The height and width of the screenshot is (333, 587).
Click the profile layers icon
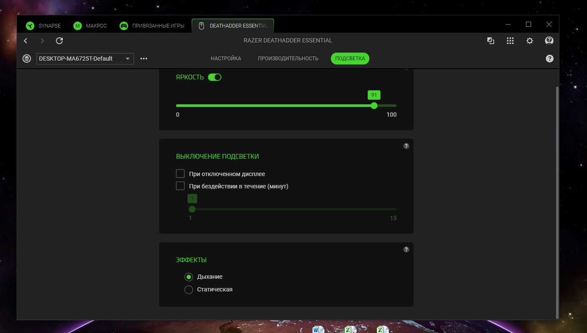(x=27, y=59)
